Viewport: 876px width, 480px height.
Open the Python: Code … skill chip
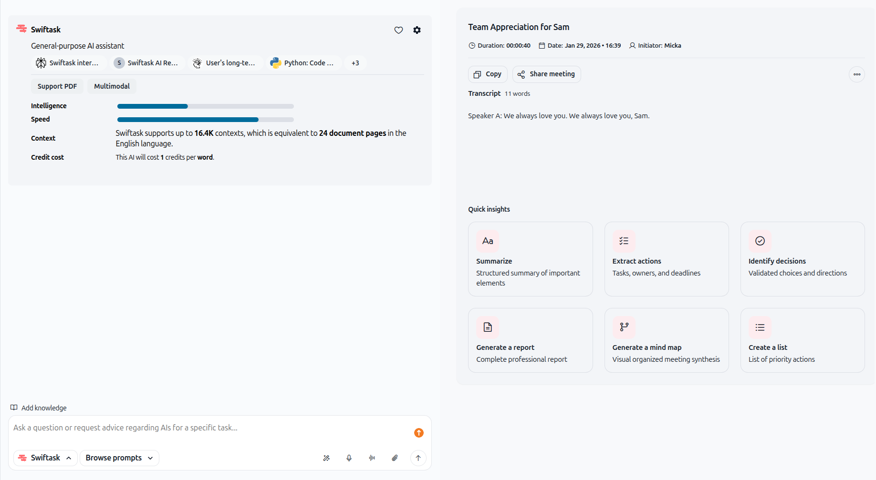click(x=304, y=63)
